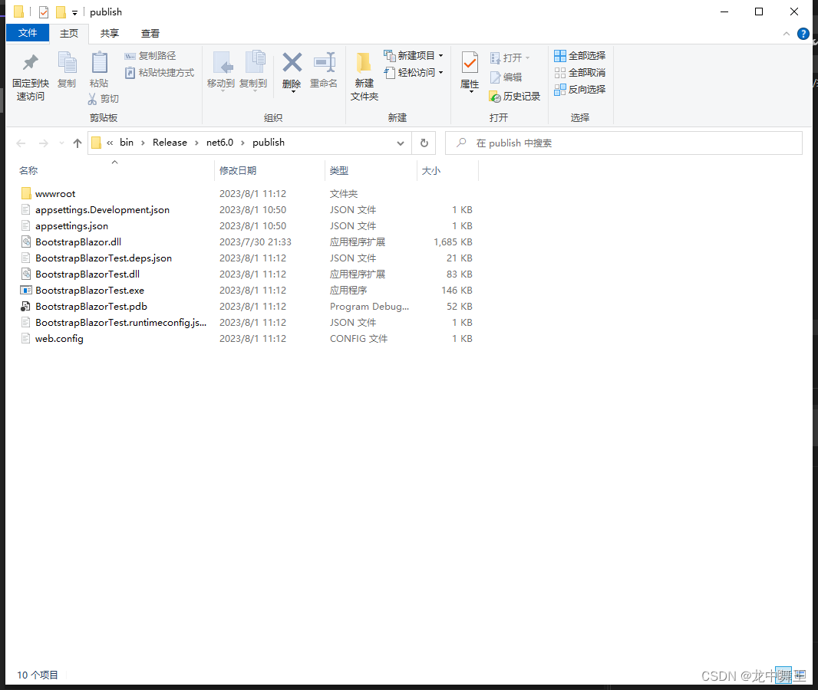Switch to the Home (主页) tab
818x690 pixels.
69,34
